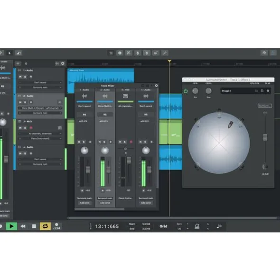
Task: Toggle the count-in 1234 button
Action: click(56, 226)
